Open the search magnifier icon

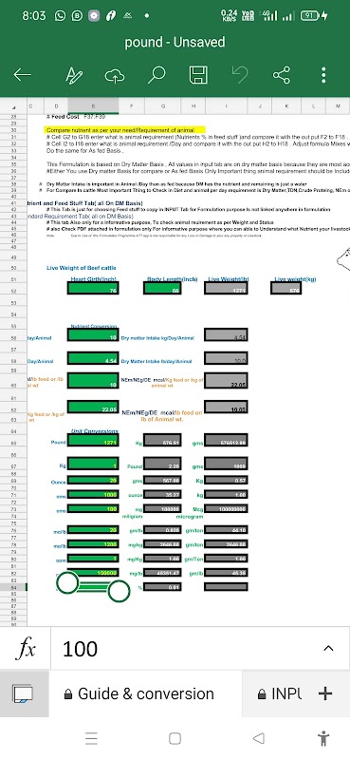click(x=157, y=75)
